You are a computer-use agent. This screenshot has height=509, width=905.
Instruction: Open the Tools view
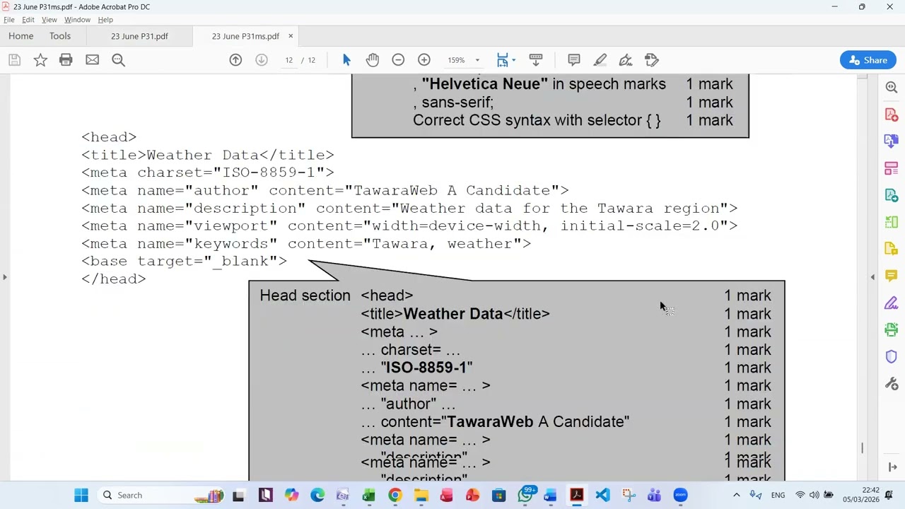coord(60,36)
